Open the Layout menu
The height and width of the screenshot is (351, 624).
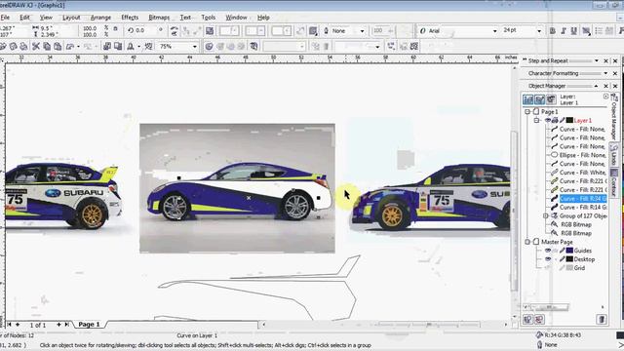[71, 18]
